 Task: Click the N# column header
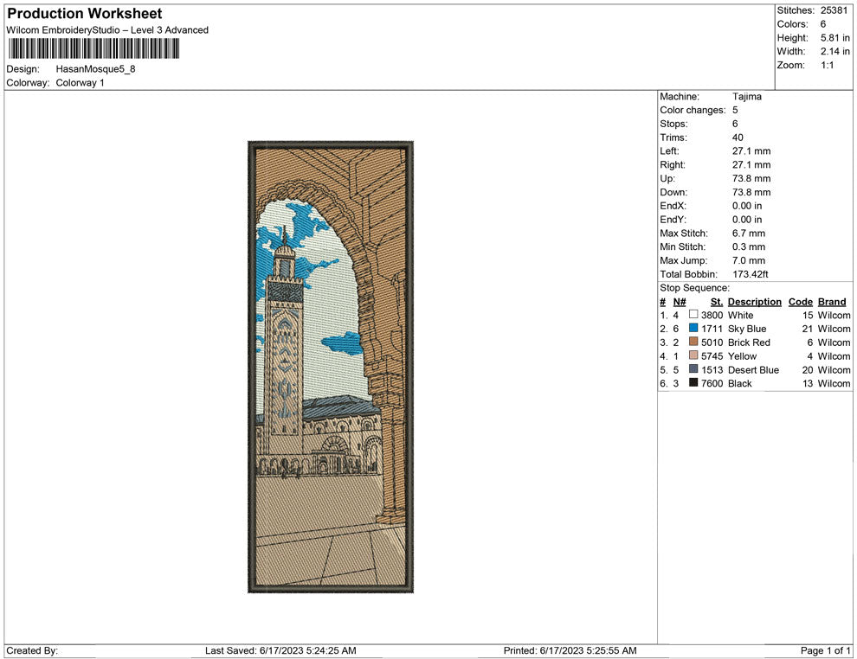pos(680,302)
